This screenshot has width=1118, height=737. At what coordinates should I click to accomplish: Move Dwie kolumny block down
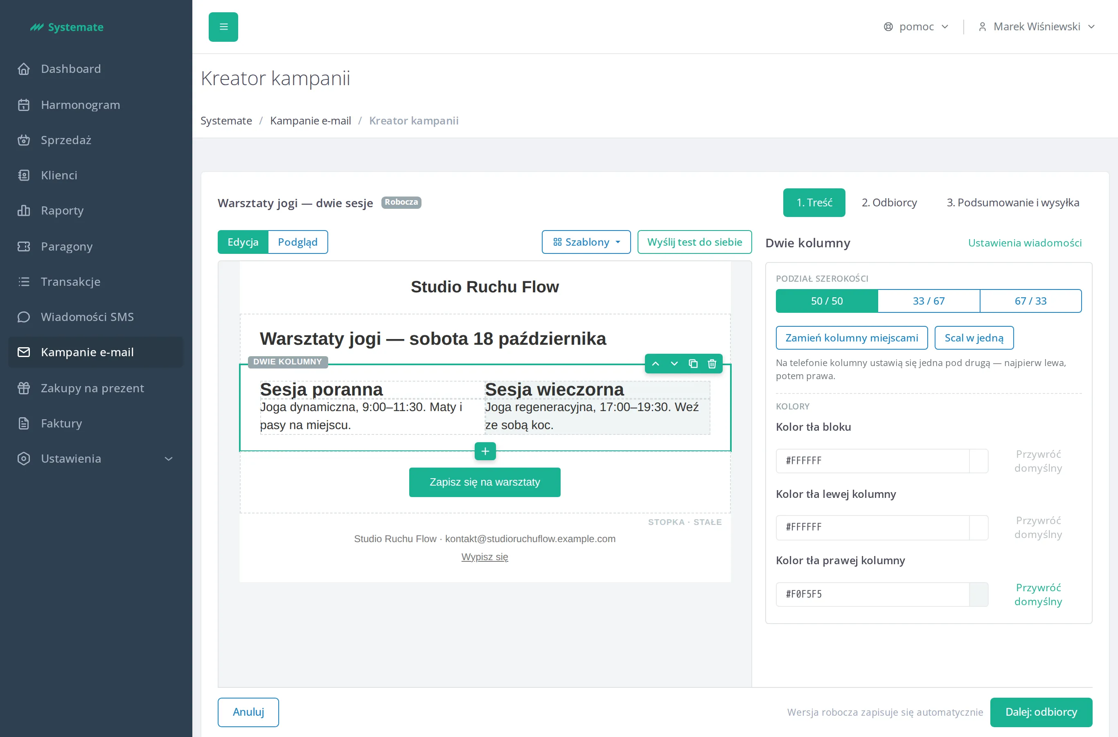[674, 364]
